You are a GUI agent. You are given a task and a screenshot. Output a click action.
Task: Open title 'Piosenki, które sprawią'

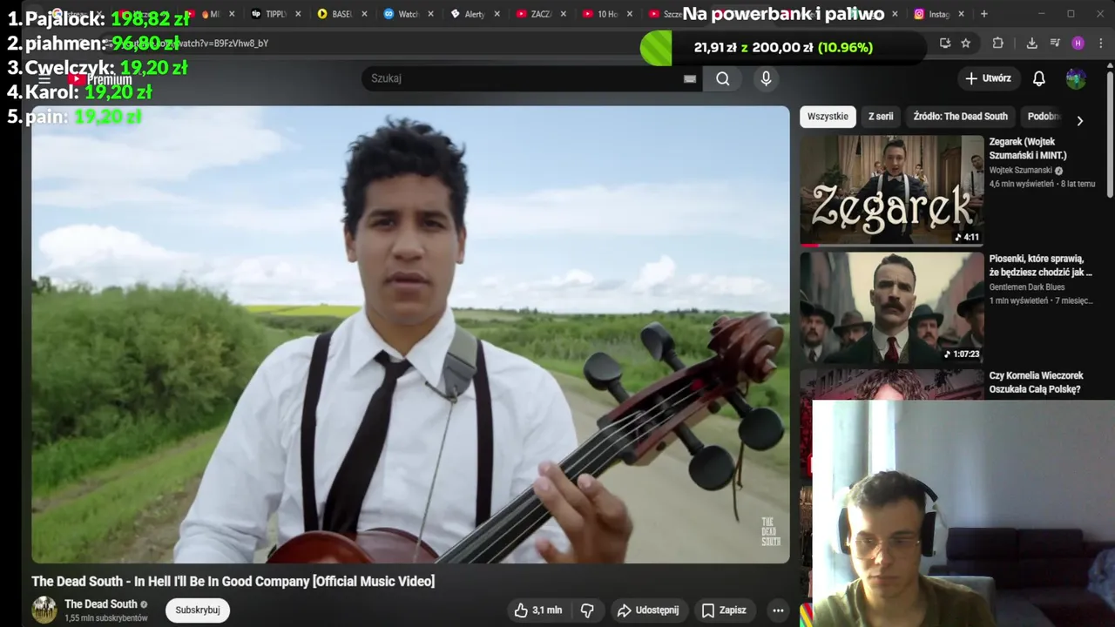[1040, 266]
